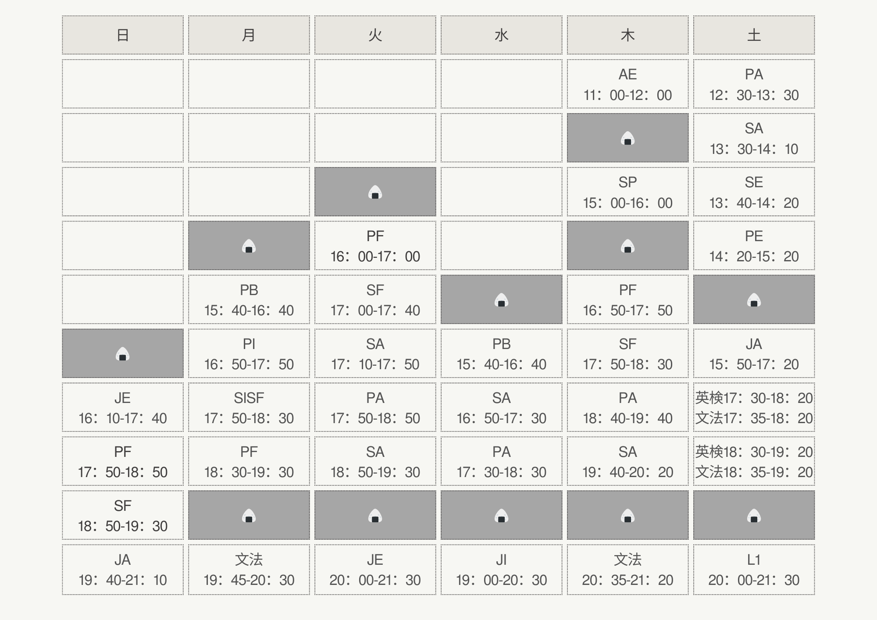Select the SISF 17:50-18:30 cell
The width and height of the screenshot is (877, 620).
coord(249,408)
